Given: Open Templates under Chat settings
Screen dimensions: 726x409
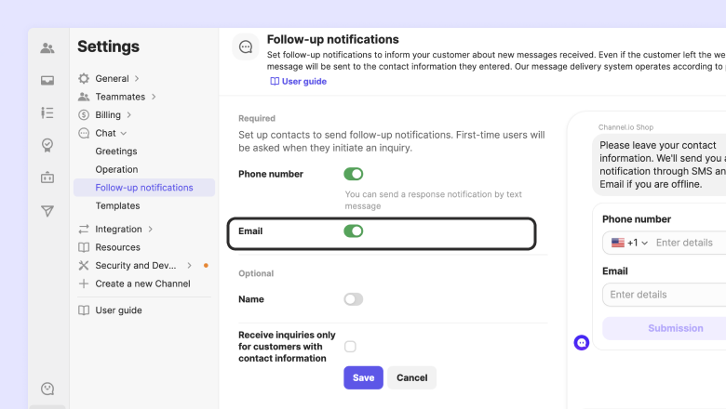Looking at the screenshot, I should tap(117, 205).
